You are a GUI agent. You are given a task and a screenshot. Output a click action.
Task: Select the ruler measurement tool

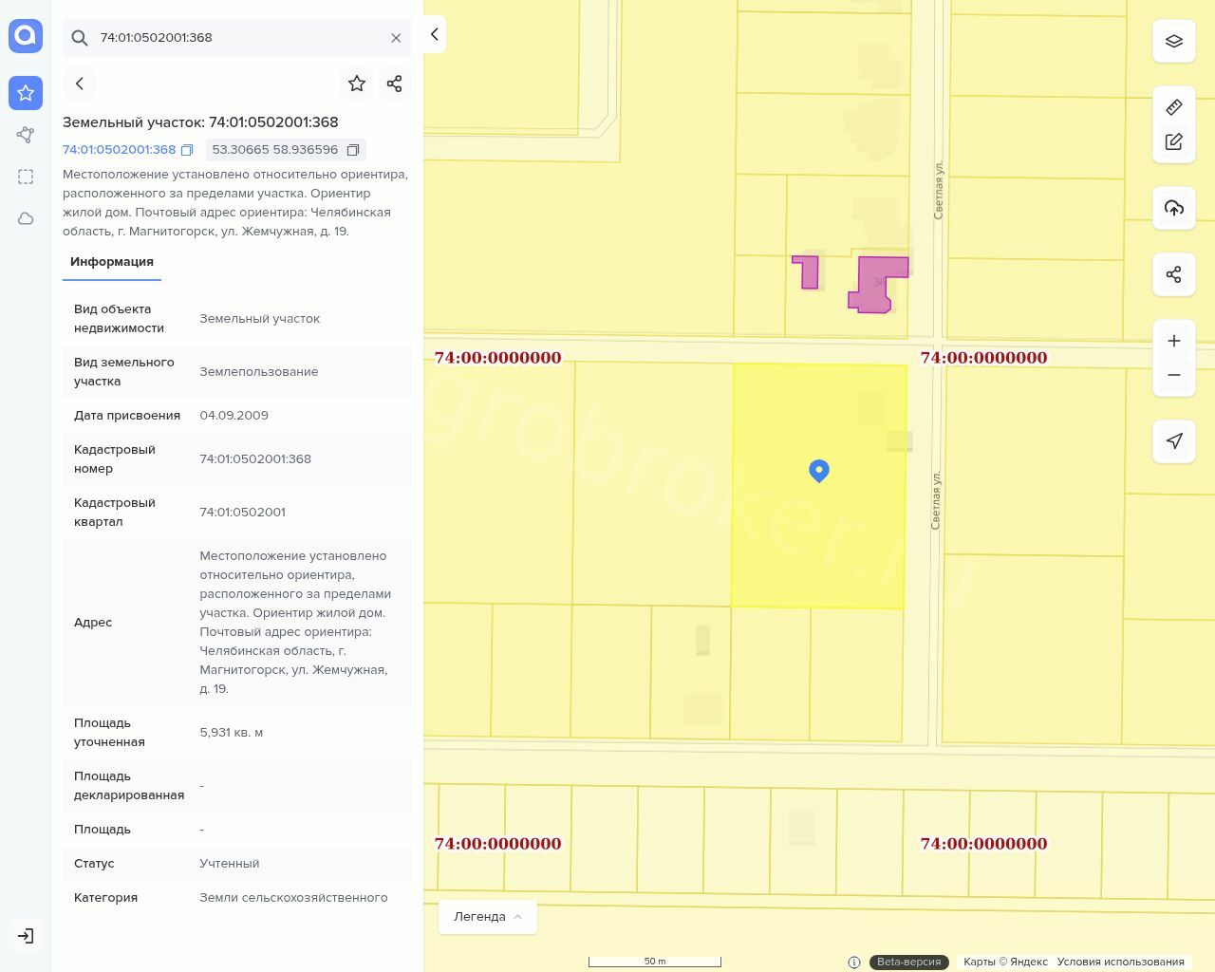click(x=1173, y=107)
